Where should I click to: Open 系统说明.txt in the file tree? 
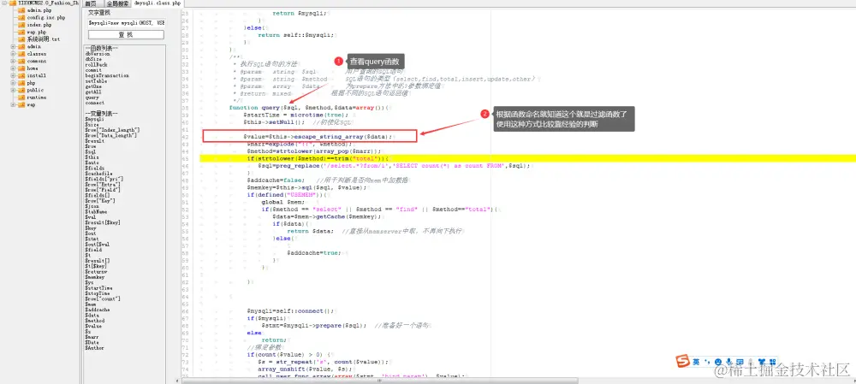(x=43, y=39)
